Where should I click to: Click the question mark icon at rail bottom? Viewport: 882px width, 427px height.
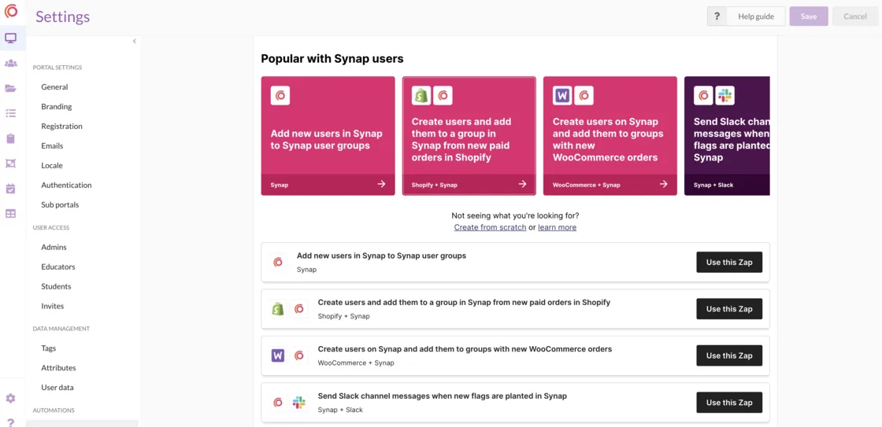tap(11, 422)
